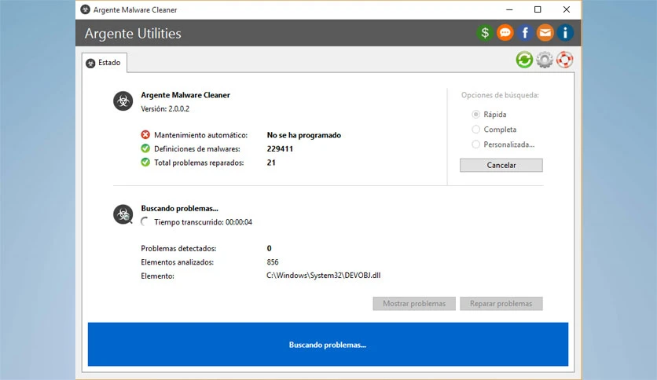Click the Definiciones de malwares label
This screenshot has width=657, height=380.
(x=197, y=149)
